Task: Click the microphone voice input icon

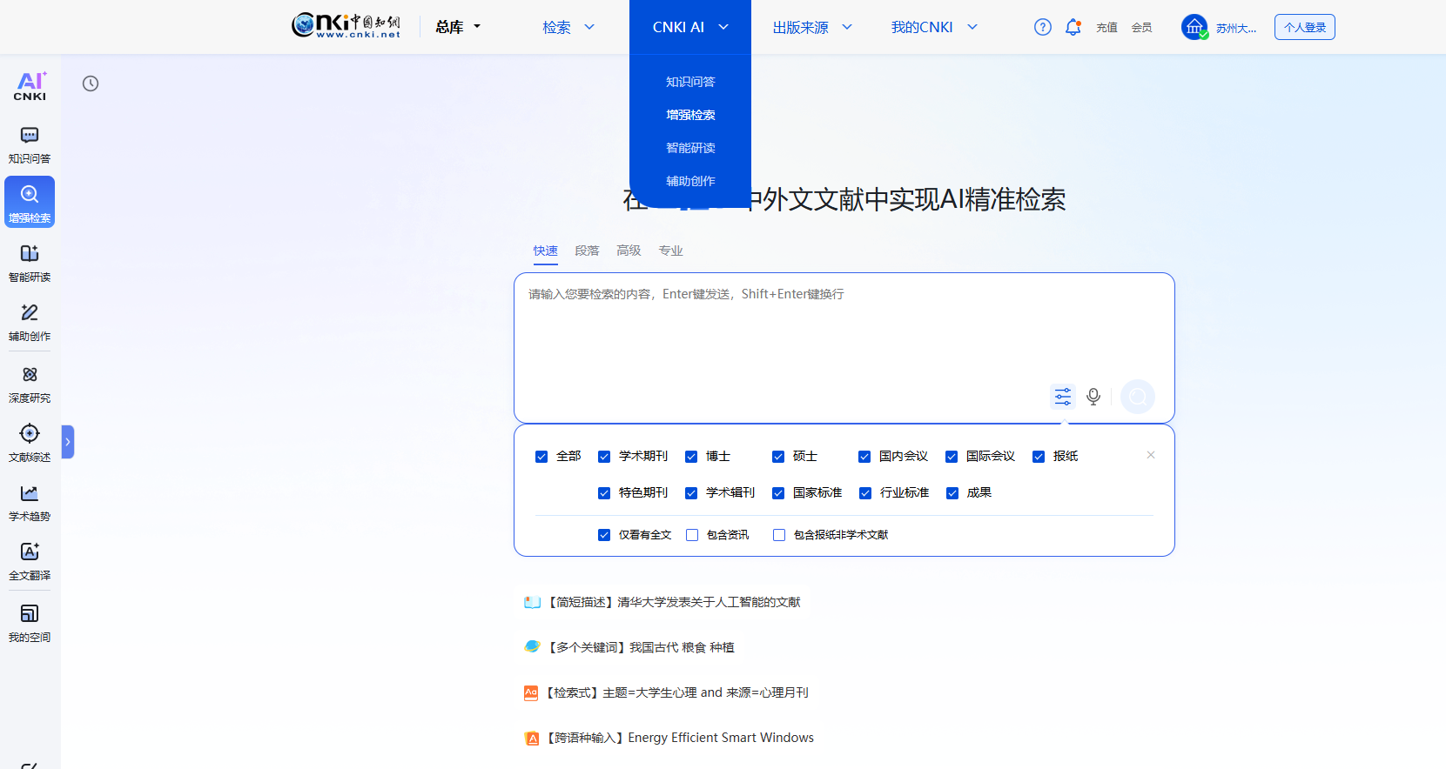Action: pos(1093,397)
